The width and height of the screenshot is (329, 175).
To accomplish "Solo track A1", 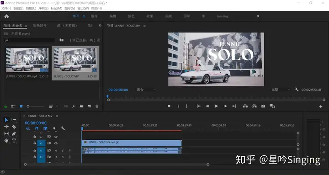I will click(63, 151).
